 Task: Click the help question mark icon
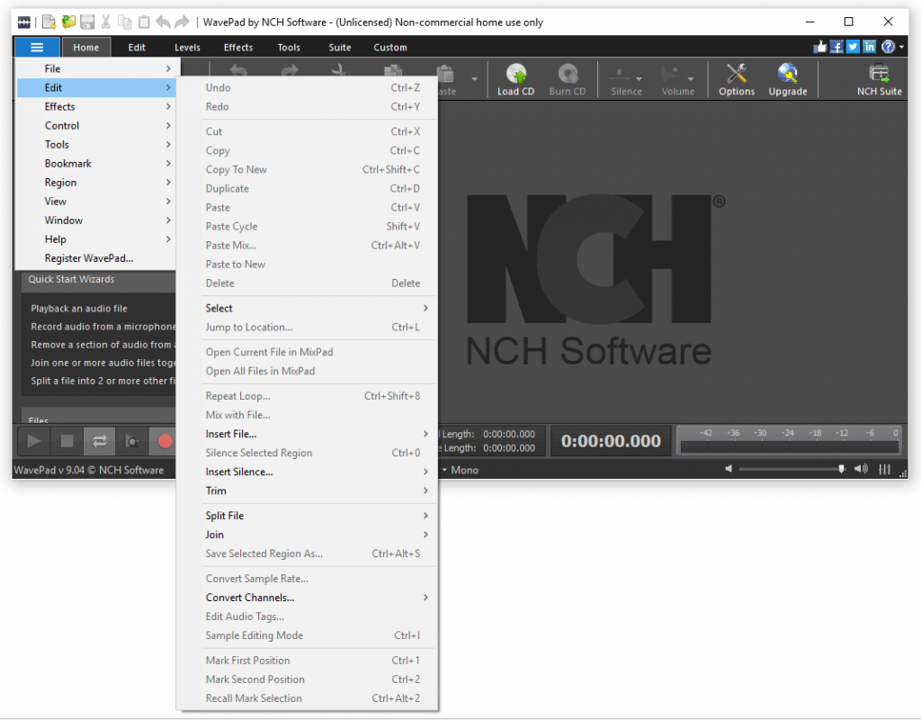[x=888, y=47]
